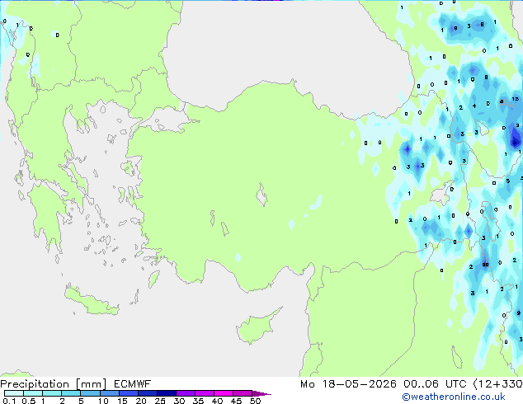Click the legend label "45"
This screenshot has width=523, height=404.
(236, 401)
